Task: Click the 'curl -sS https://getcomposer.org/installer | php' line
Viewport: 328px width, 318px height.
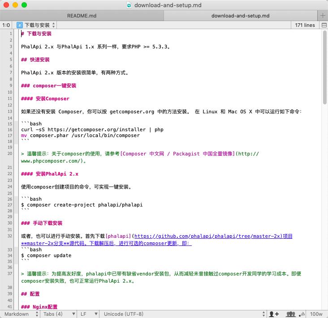Action: click(x=92, y=129)
